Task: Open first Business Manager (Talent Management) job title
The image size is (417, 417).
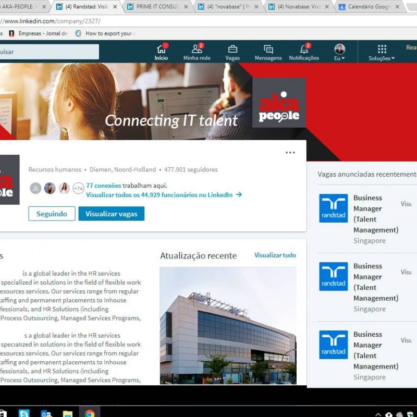Action: 376,214
